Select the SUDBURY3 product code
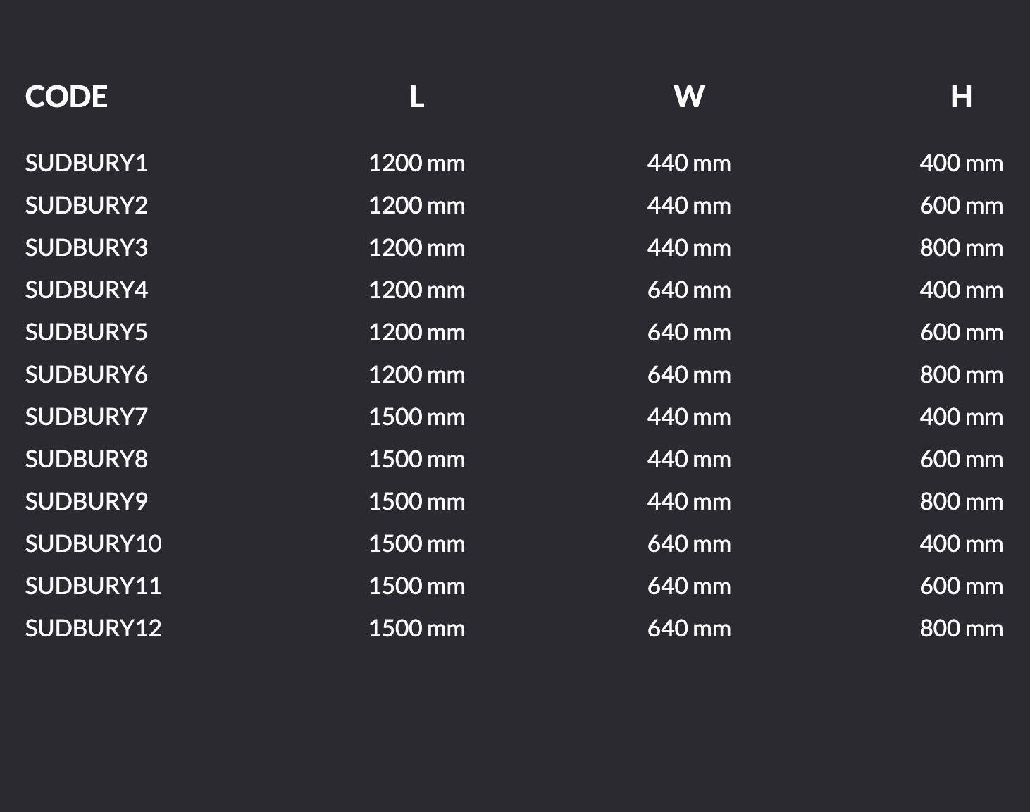Viewport: 1030px width, 812px height. point(86,247)
